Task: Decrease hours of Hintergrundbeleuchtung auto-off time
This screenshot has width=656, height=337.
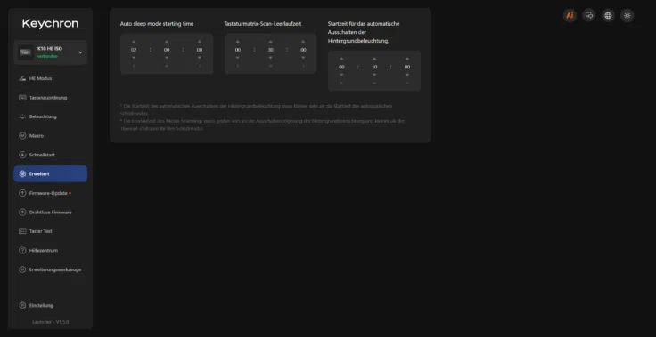Action: coord(341,75)
